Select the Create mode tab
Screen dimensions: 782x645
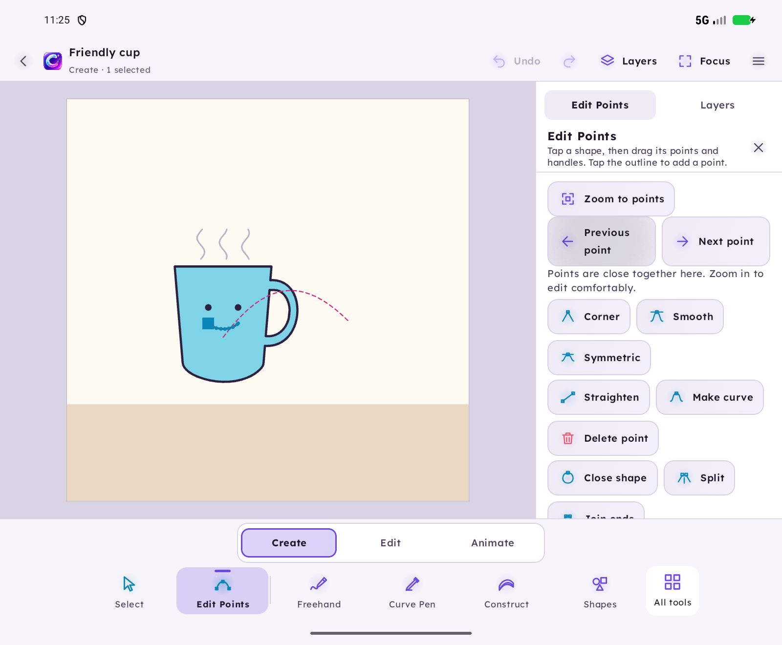tap(289, 543)
